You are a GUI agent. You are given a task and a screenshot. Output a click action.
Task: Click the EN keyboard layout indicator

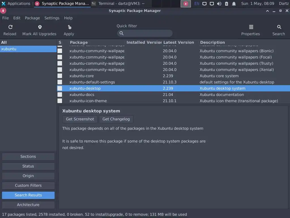coord(197,3)
